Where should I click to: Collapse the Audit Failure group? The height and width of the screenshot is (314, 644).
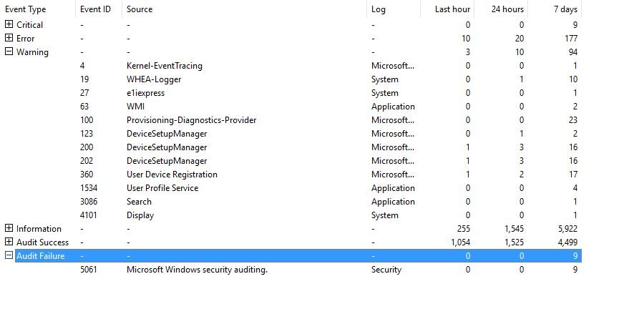(x=9, y=255)
